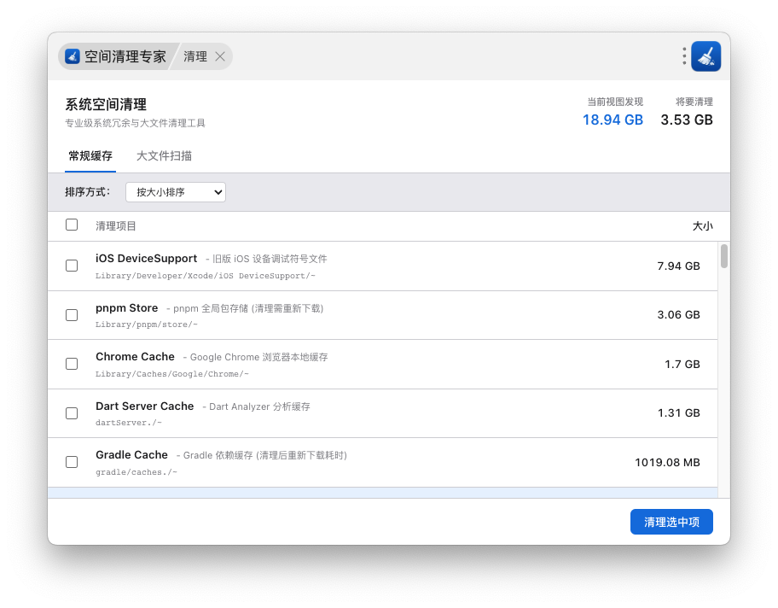Click the 7.94 GB size value
778x608 pixels.
pyautogui.click(x=678, y=266)
